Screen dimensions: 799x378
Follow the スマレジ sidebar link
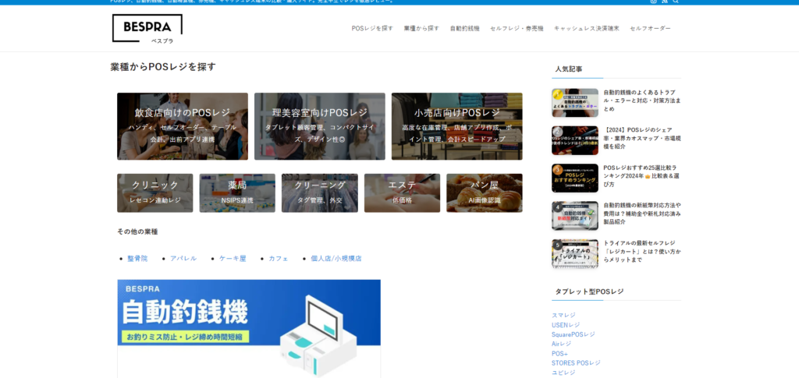(563, 316)
